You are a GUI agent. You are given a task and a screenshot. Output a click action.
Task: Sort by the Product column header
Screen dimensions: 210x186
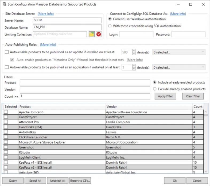coord(62,106)
